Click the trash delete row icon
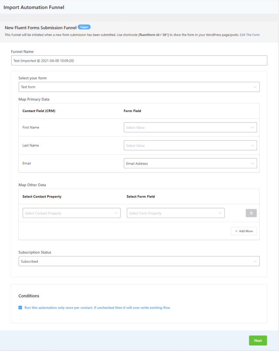 (251, 213)
